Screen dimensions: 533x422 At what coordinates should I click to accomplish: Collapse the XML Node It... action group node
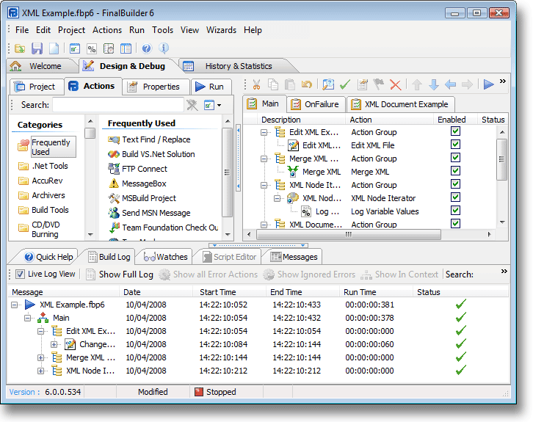(264, 185)
